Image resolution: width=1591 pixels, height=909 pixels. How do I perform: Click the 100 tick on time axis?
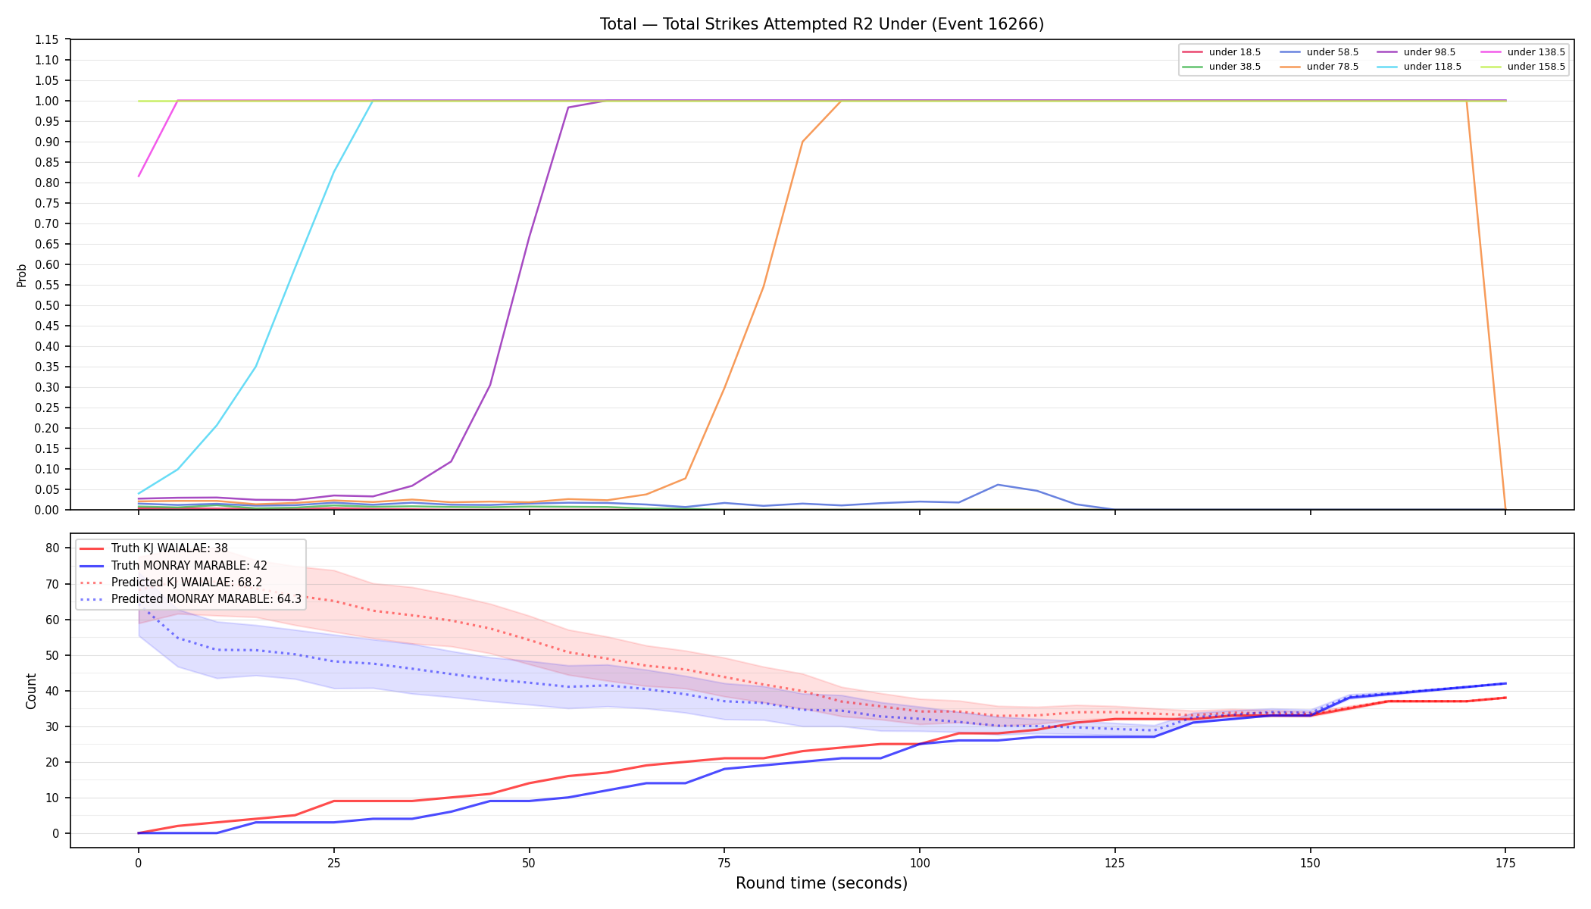pyautogui.click(x=919, y=863)
